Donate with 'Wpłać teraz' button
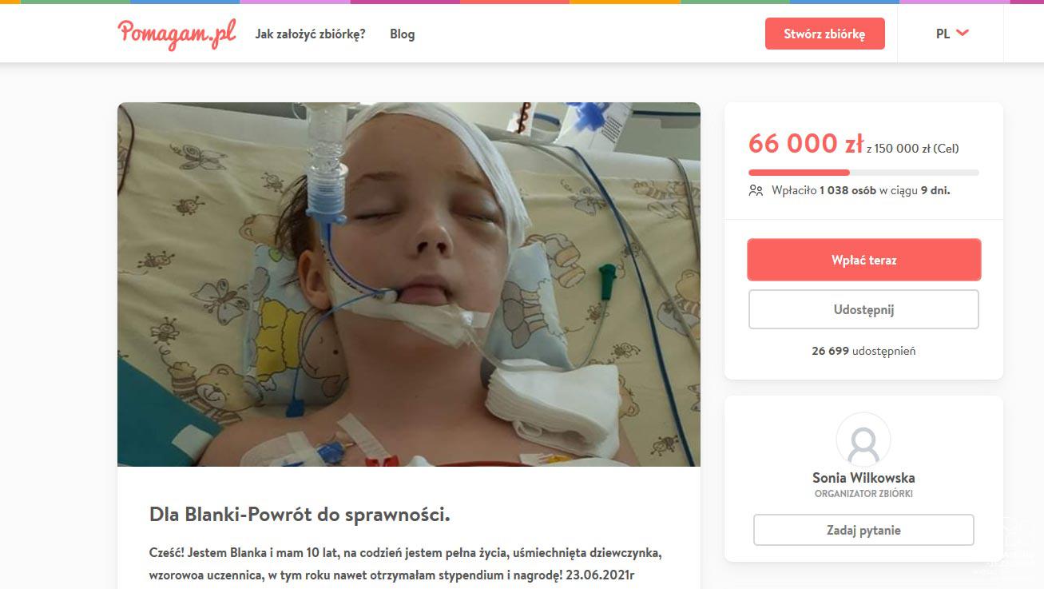 pyautogui.click(x=863, y=260)
